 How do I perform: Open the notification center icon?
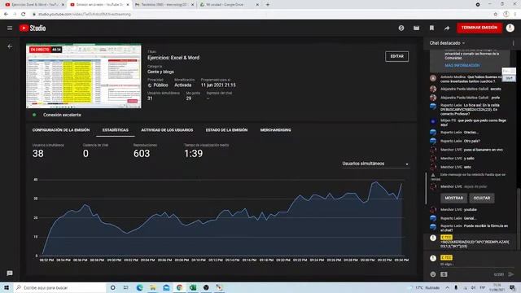[512, 287]
